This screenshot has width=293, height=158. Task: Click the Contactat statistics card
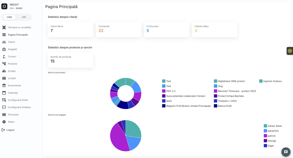118,29
